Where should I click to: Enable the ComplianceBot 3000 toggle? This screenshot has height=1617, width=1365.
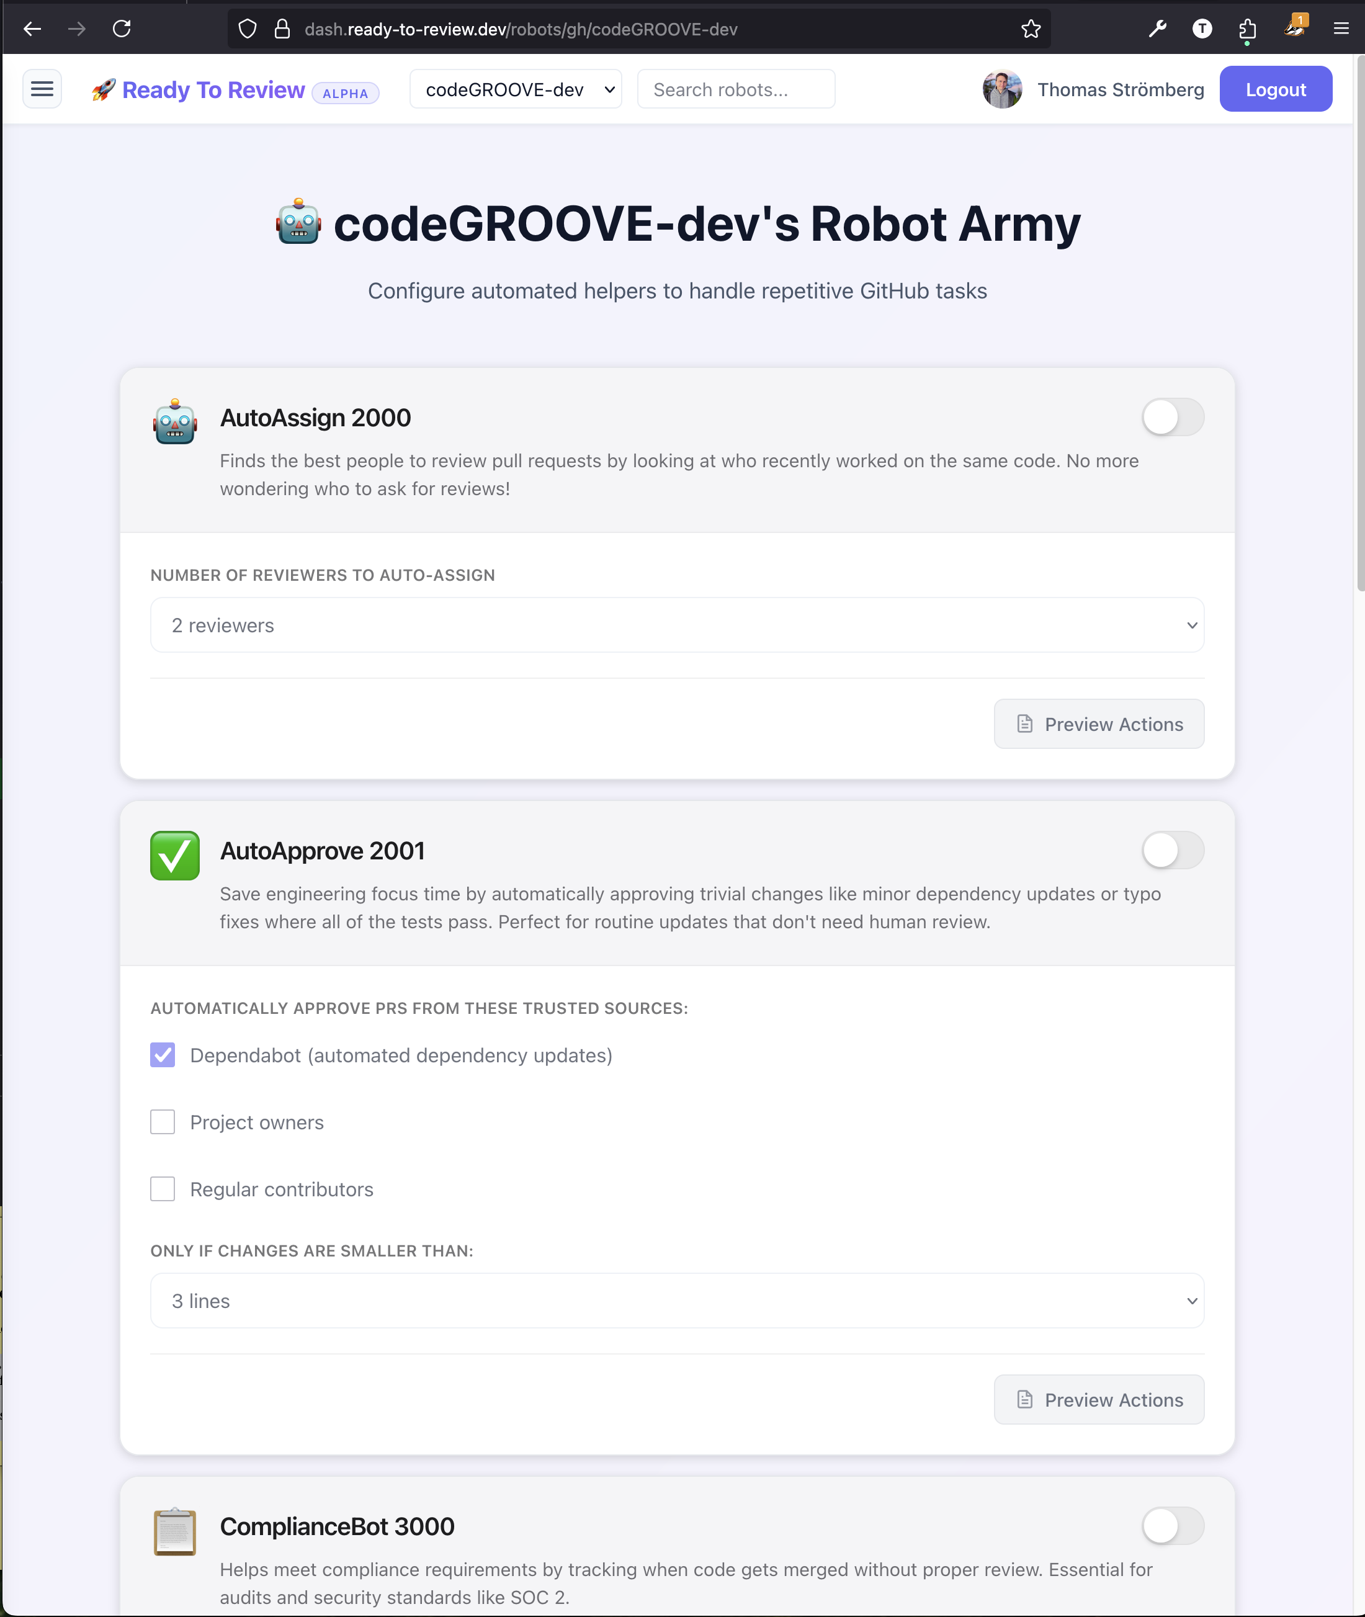click(1172, 1526)
